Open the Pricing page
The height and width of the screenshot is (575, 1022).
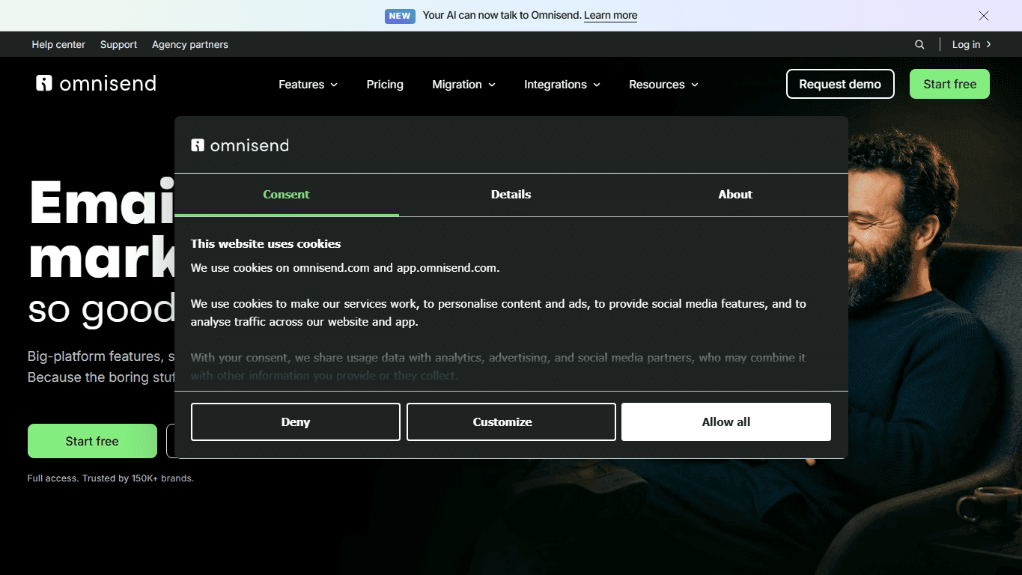pyautogui.click(x=385, y=85)
